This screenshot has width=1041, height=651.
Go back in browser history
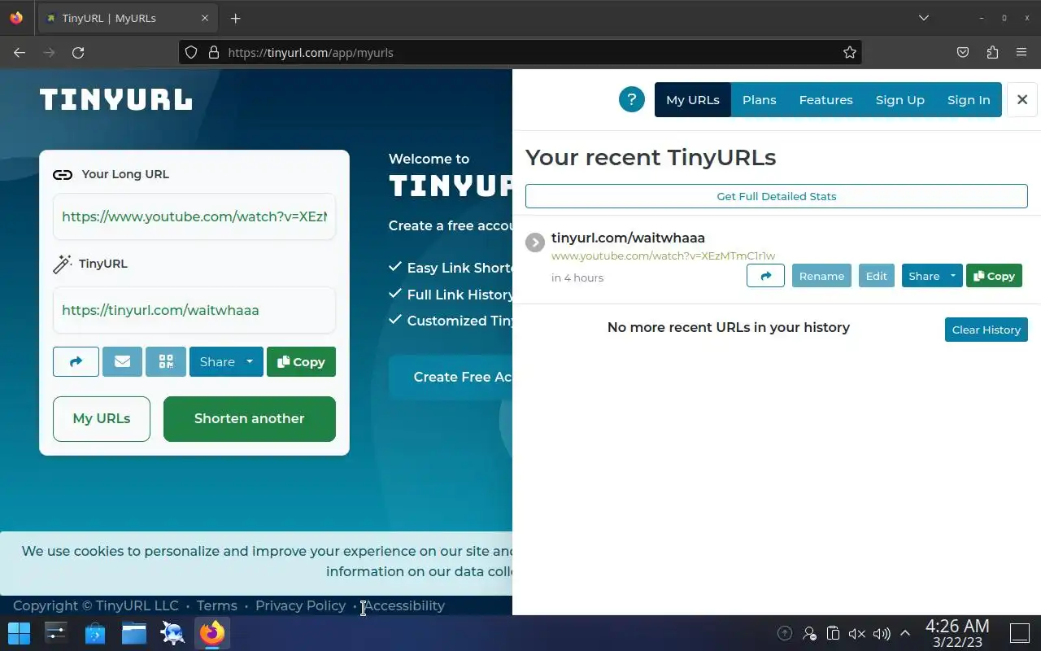pos(20,52)
